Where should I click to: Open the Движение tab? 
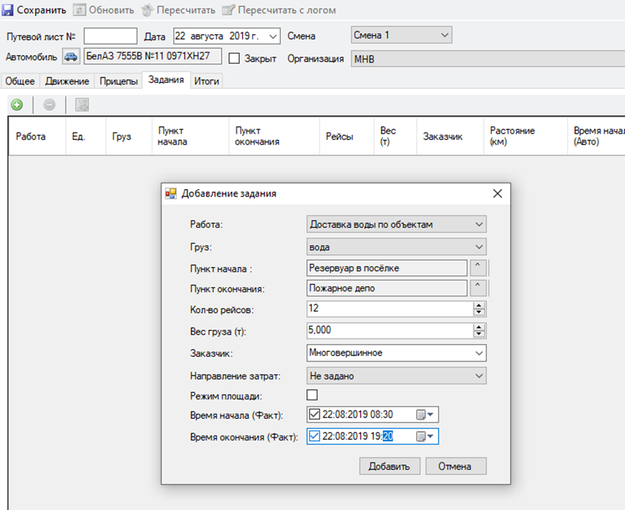point(66,82)
